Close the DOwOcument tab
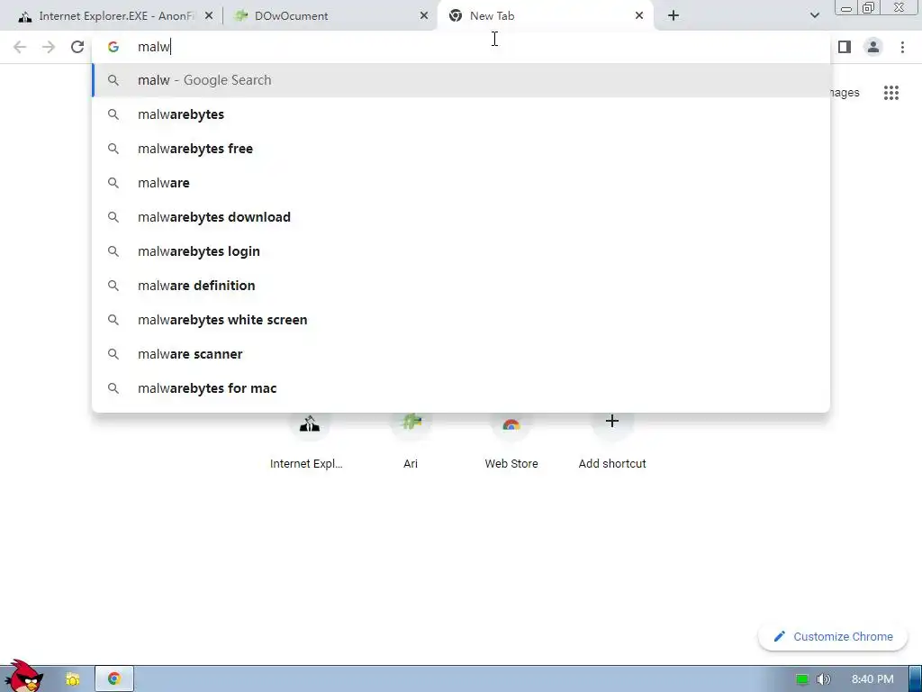This screenshot has height=692, width=922. tap(423, 16)
